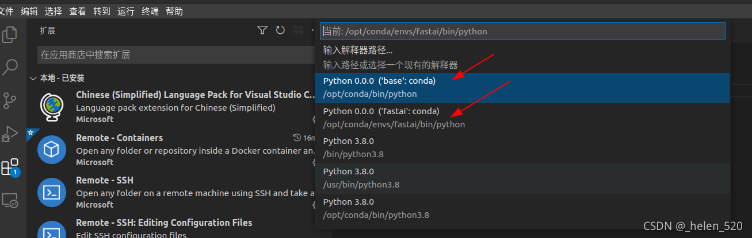Open the 运行 menu
Viewport: 752px width, 238px height.
[126, 11]
